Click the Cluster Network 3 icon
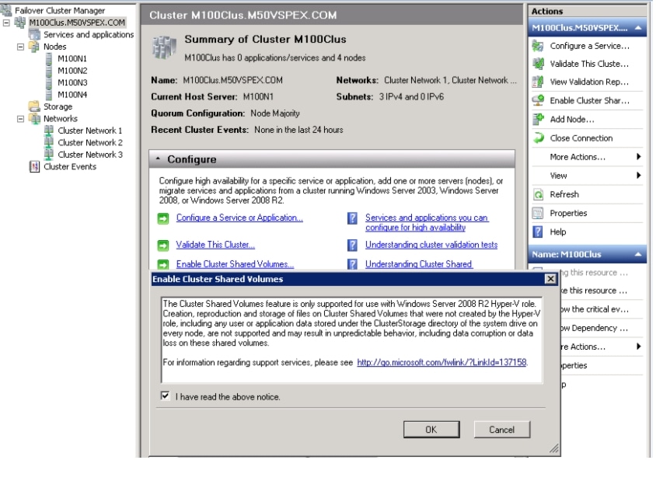 [x=49, y=155]
